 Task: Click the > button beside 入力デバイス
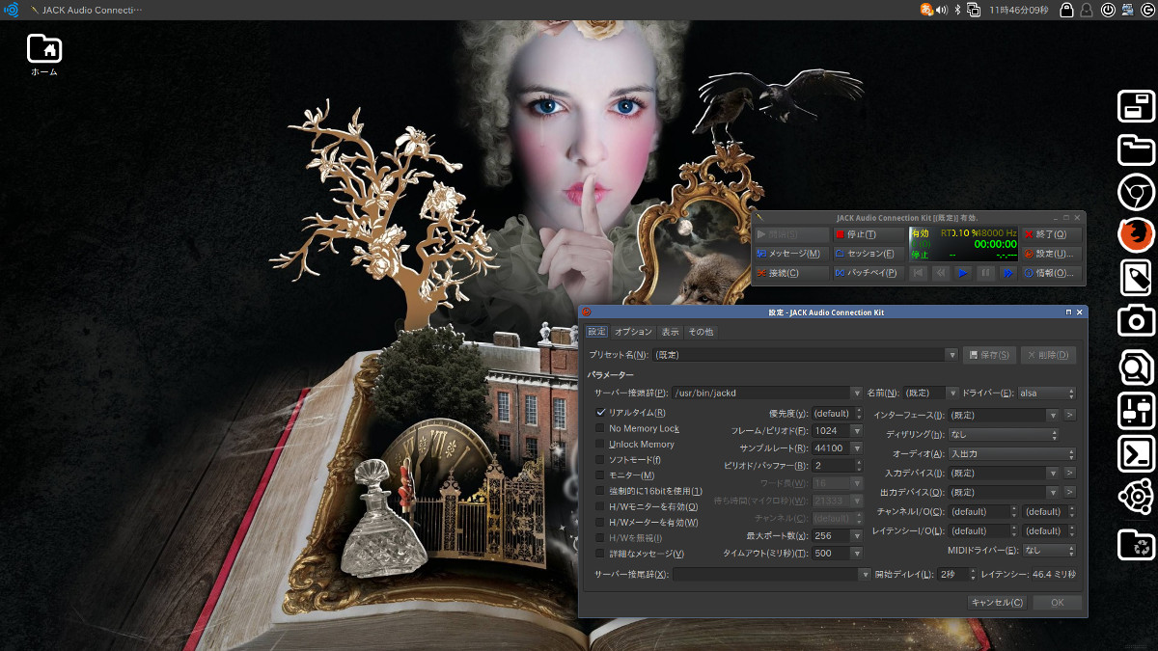click(1069, 474)
